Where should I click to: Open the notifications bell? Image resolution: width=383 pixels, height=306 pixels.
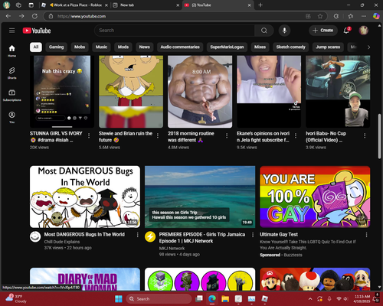tap(346, 31)
